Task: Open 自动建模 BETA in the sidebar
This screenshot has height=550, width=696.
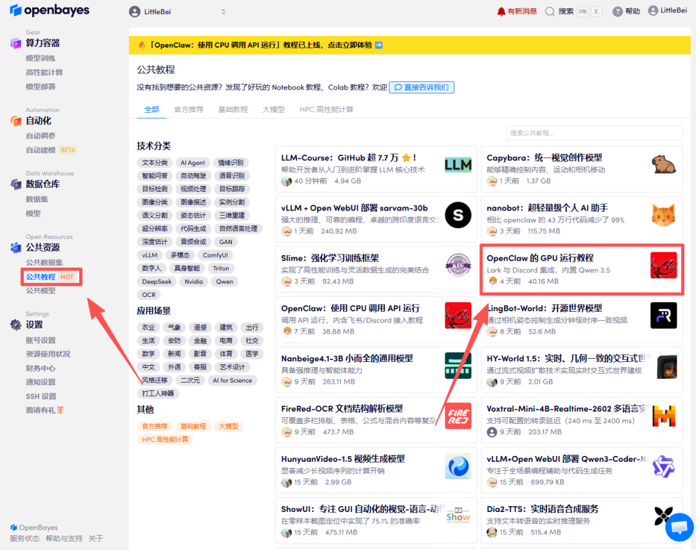Action: click(x=51, y=150)
